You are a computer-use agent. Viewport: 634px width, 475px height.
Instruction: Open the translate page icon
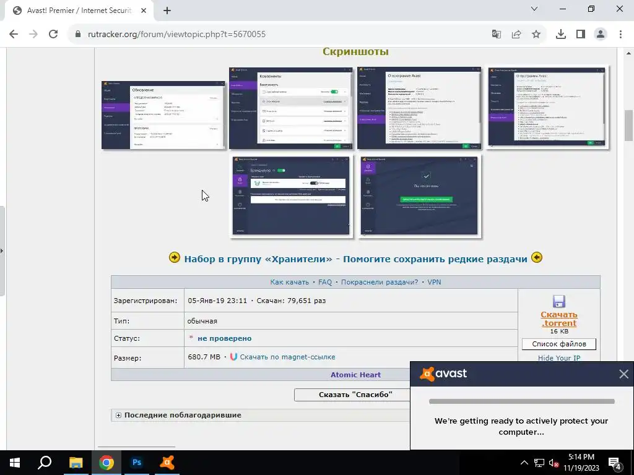point(496,35)
